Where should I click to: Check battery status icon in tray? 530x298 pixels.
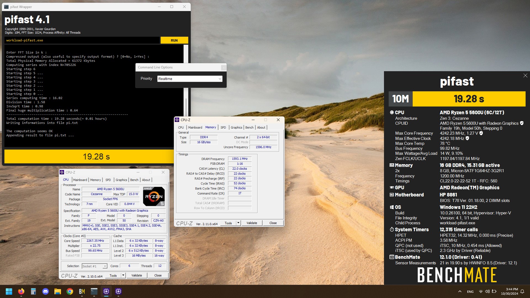[494, 291]
